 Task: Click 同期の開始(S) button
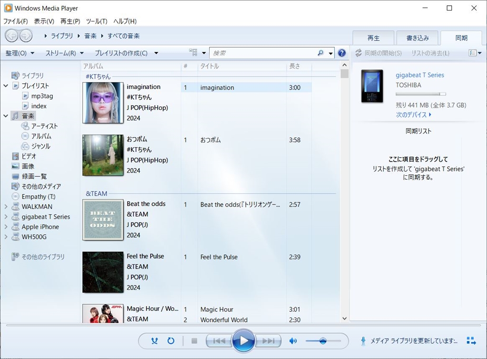click(x=379, y=53)
